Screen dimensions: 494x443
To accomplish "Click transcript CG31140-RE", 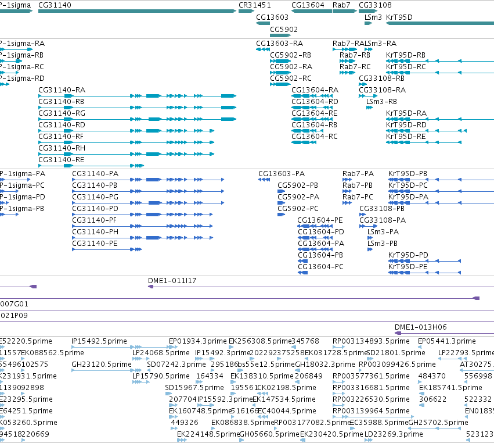I will coord(91,166).
